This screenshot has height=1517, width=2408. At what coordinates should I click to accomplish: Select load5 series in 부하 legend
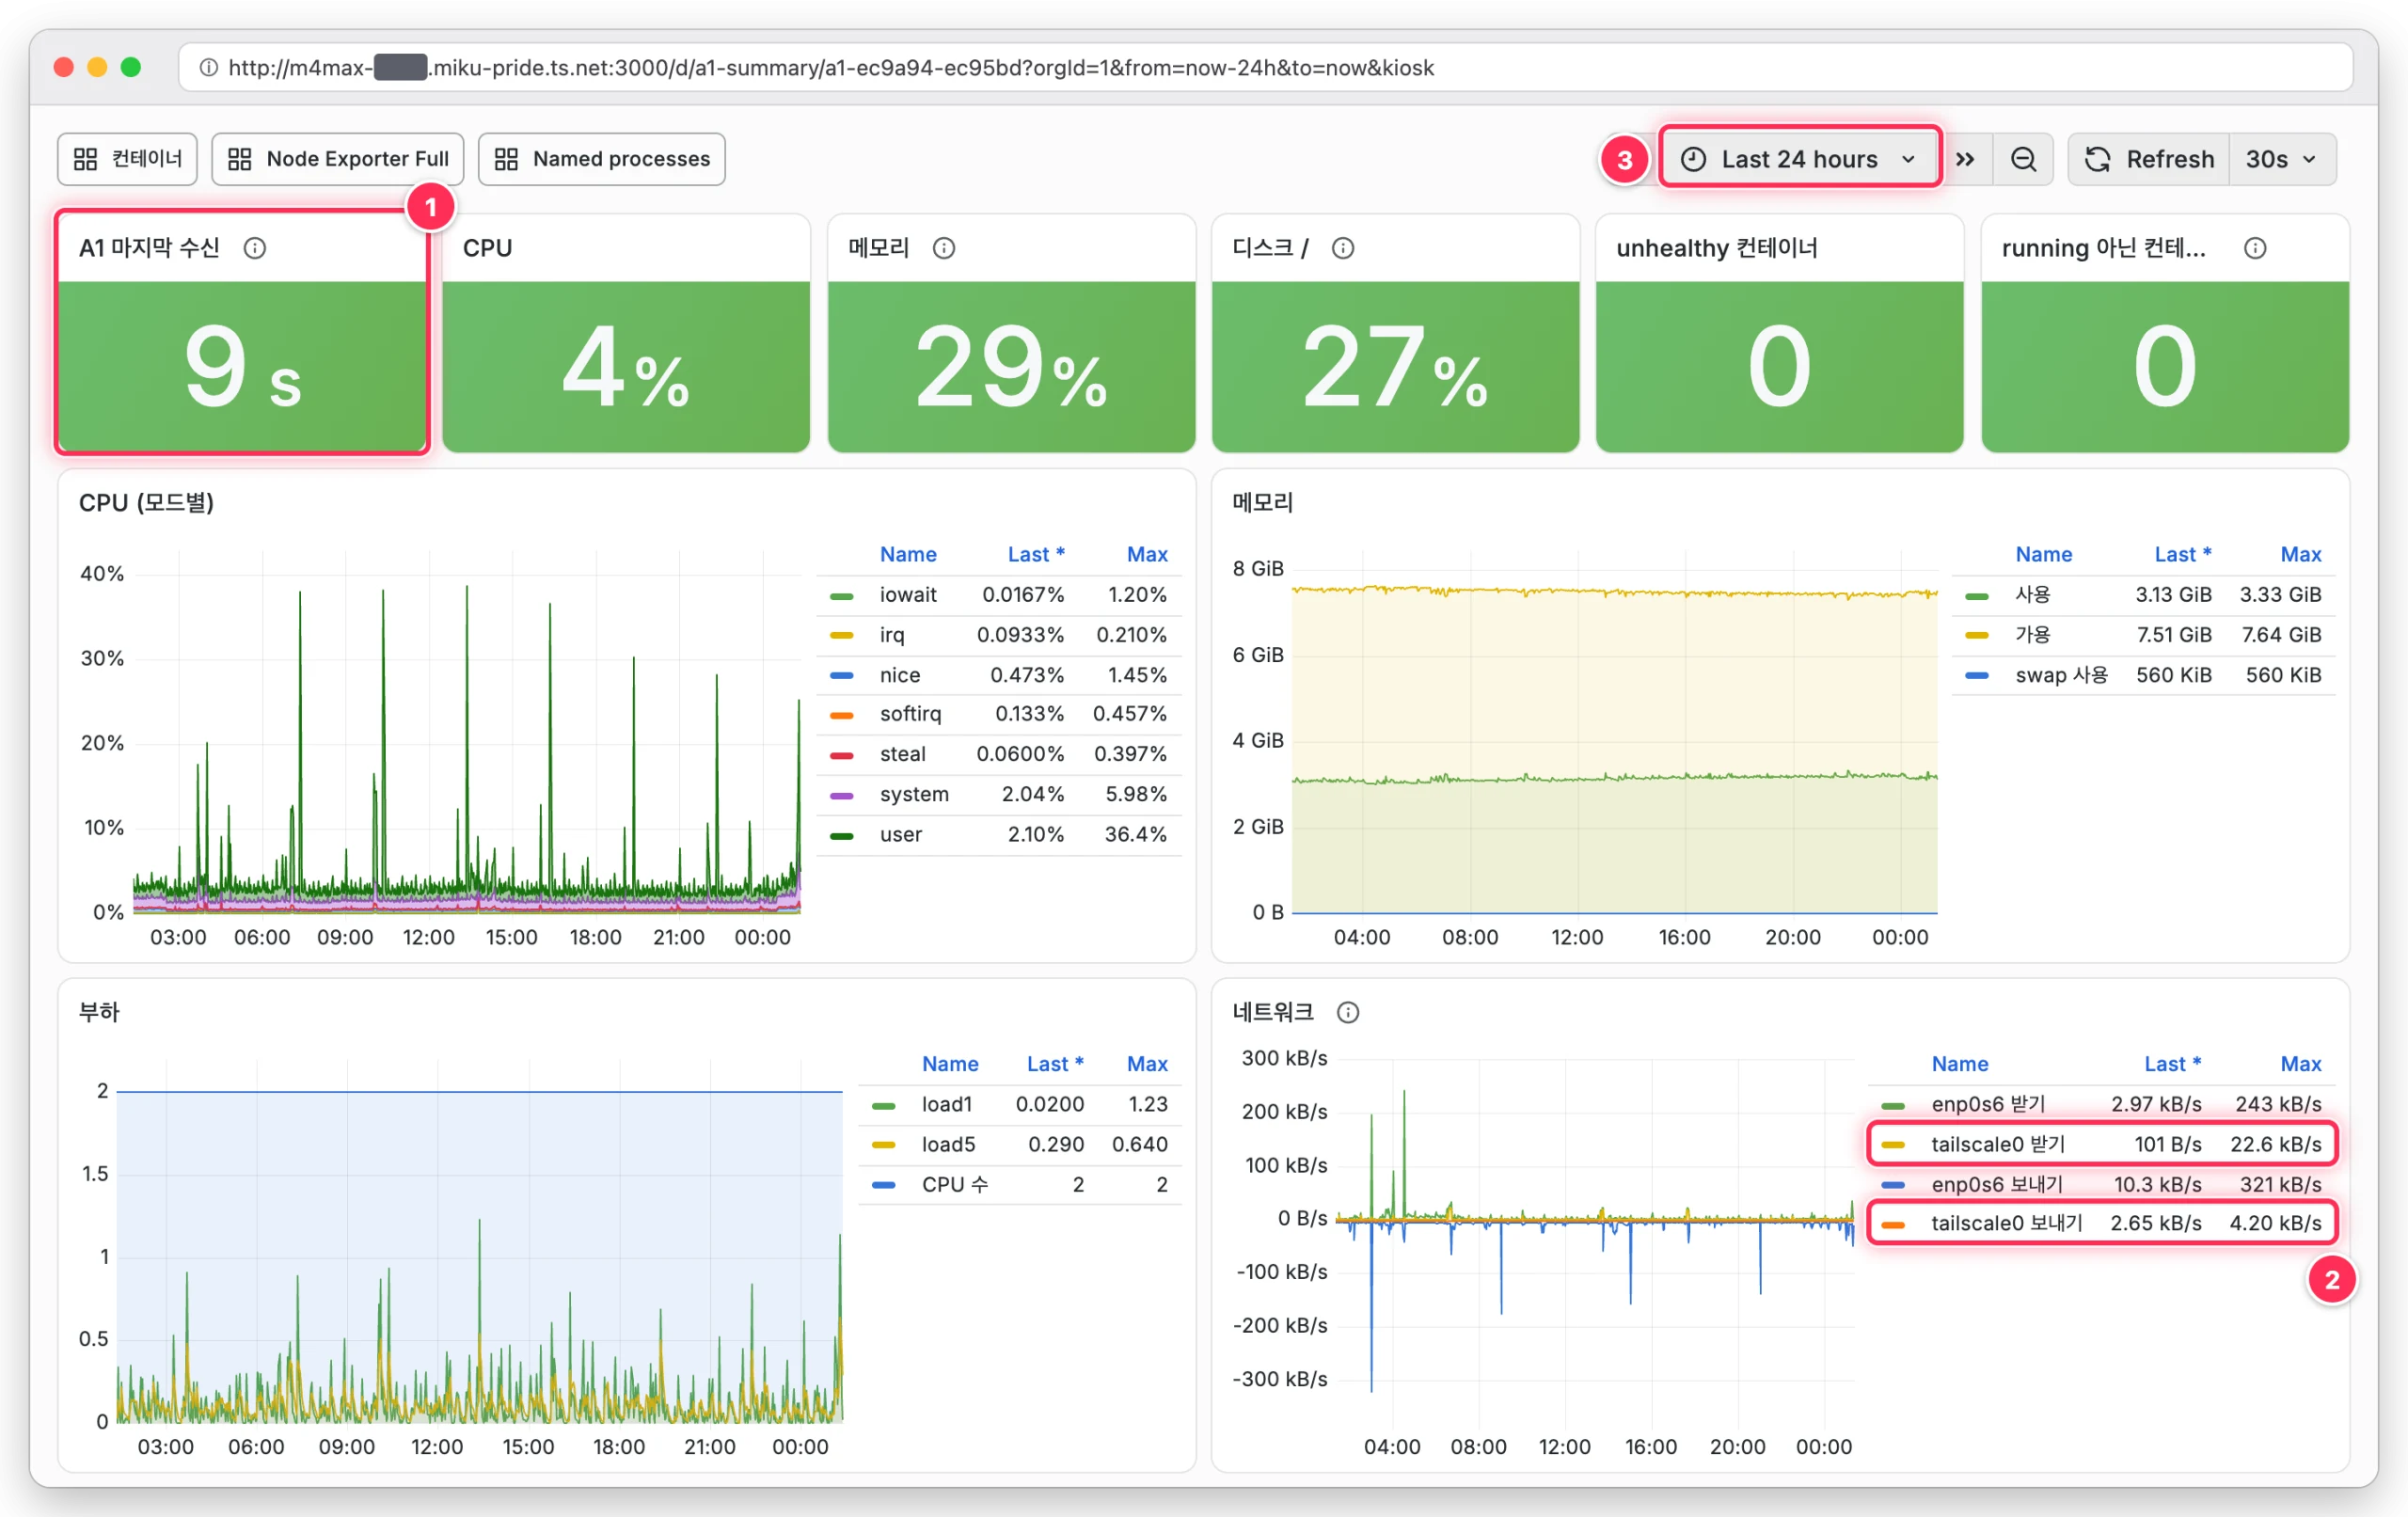click(x=948, y=1144)
